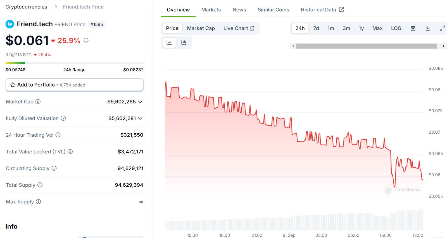Select the 3m time range
The height and width of the screenshot is (238, 447).
click(x=346, y=28)
